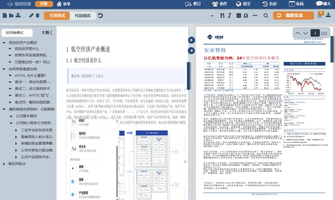Viewport: 335px width, 200px height.
Task: Open the 菜单 home menu
Action: point(64,4)
